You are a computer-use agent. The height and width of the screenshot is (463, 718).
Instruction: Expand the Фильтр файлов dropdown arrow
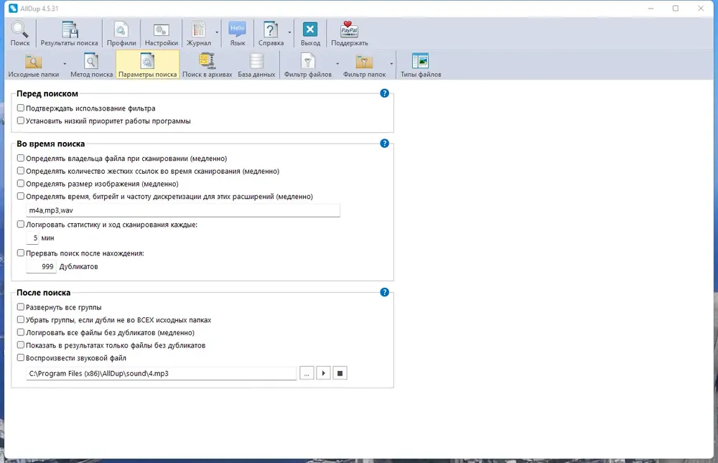(337, 64)
